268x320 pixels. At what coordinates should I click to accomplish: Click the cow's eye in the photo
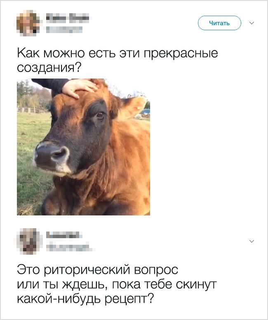tap(100, 115)
